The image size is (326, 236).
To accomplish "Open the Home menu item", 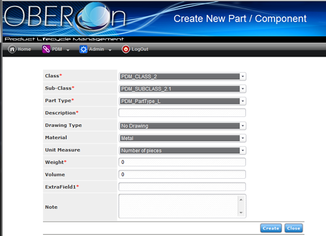I will pos(20,49).
